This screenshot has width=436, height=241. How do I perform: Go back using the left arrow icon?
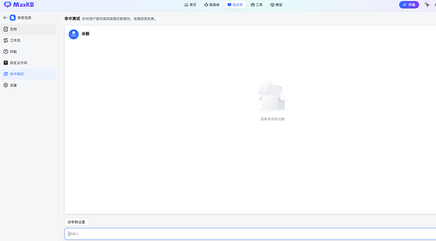click(5, 18)
